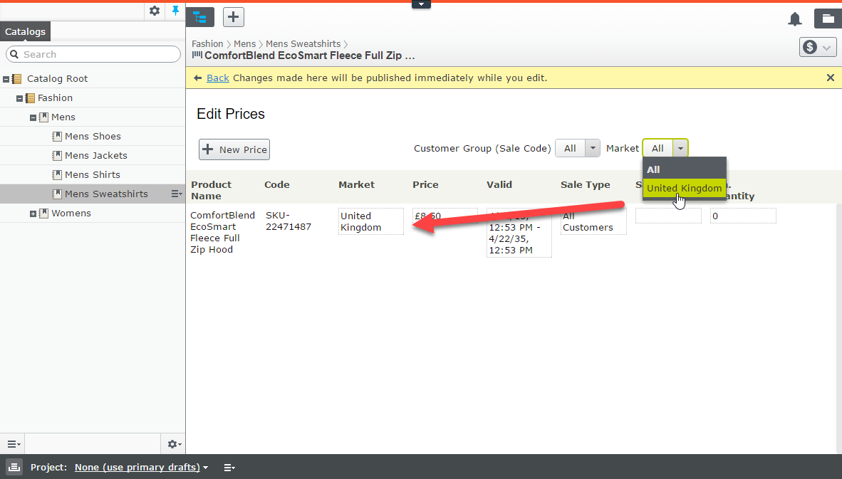The image size is (842, 479).
Task: Expand the Womens tree node
Action: (33, 214)
